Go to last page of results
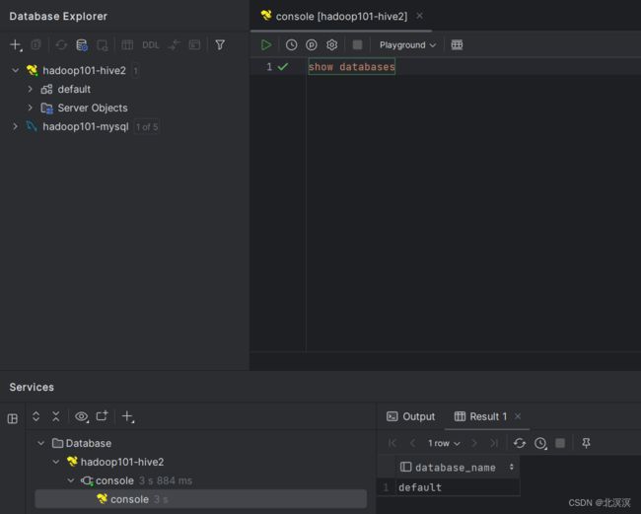This screenshot has width=641, height=514. click(x=494, y=443)
